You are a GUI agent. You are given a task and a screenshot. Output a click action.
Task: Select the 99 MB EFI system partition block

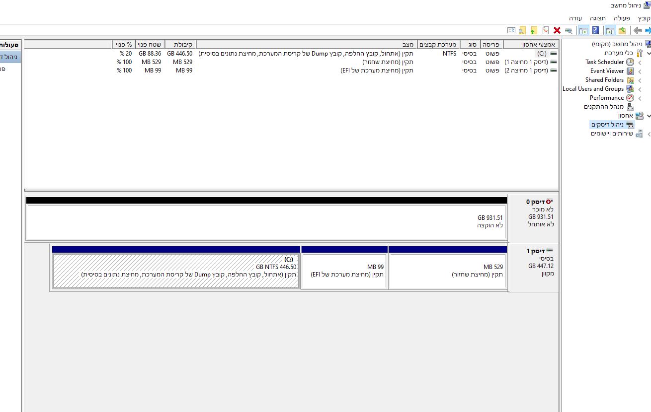344,271
